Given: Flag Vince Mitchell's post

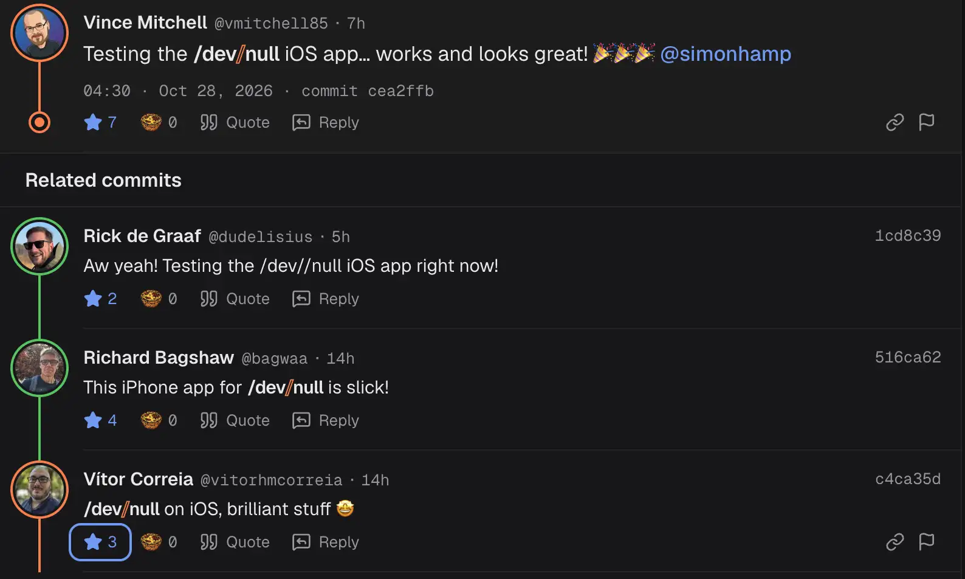Looking at the screenshot, I should coord(926,122).
